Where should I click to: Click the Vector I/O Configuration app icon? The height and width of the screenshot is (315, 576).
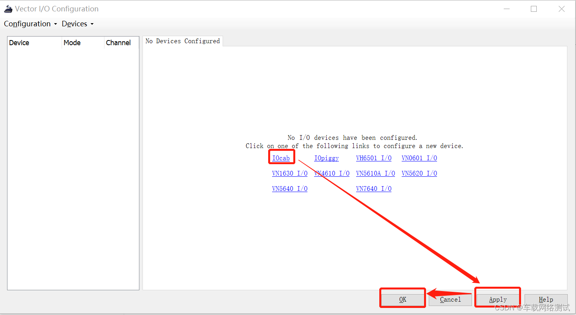[x=8, y=9]
